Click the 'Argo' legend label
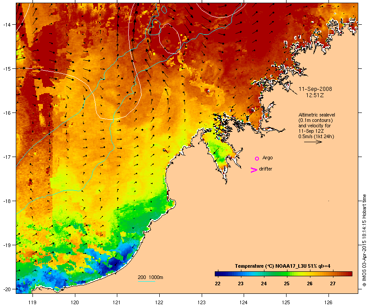370x306 pixels. click(x=268, y=157)
